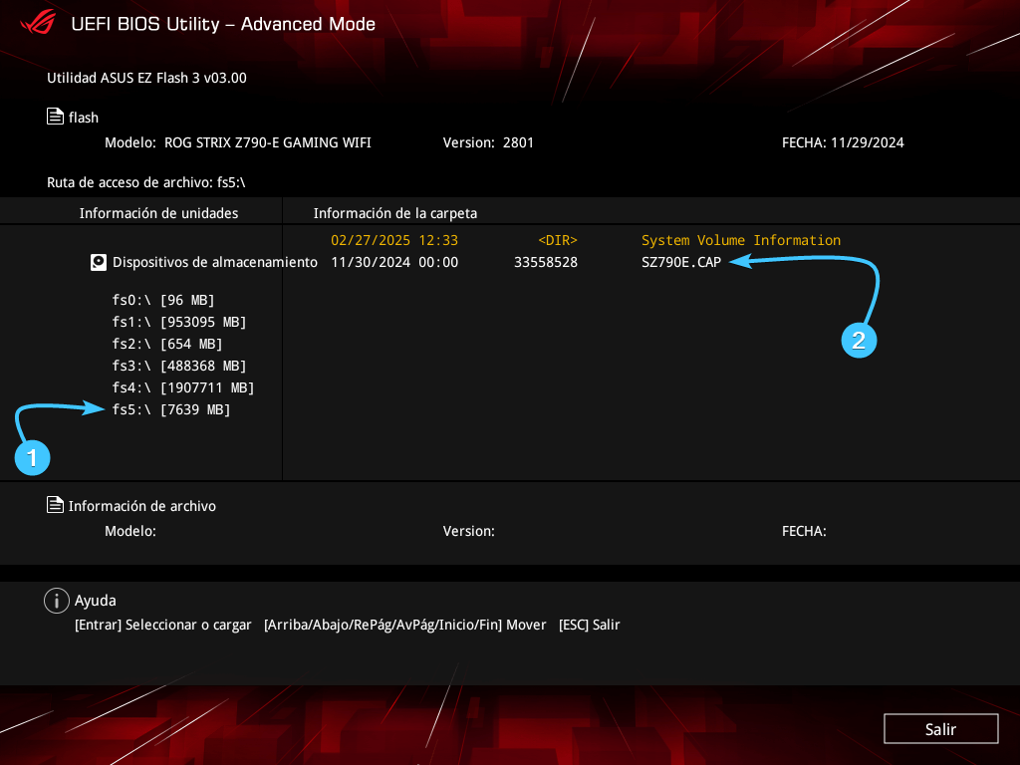Click the UEFI BIOS Utility title
Image resolution: width=1020 pixels, height=765 pixels.
pos(223,24)
